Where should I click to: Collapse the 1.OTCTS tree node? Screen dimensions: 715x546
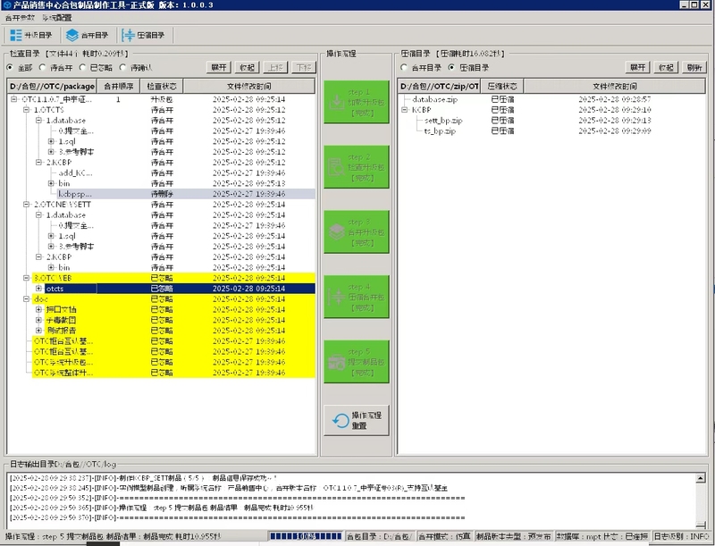point(27,109)
